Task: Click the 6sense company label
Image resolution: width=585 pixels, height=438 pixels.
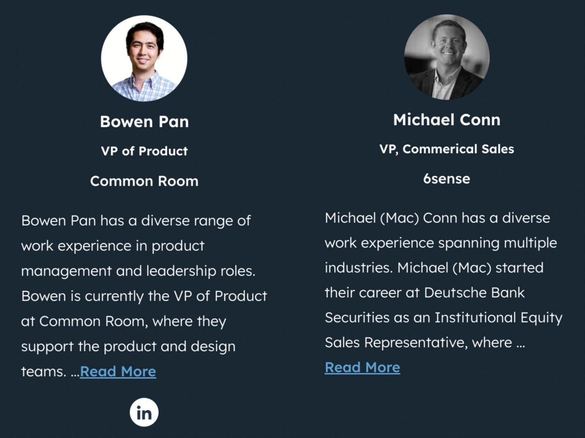Action: [447, 179]
